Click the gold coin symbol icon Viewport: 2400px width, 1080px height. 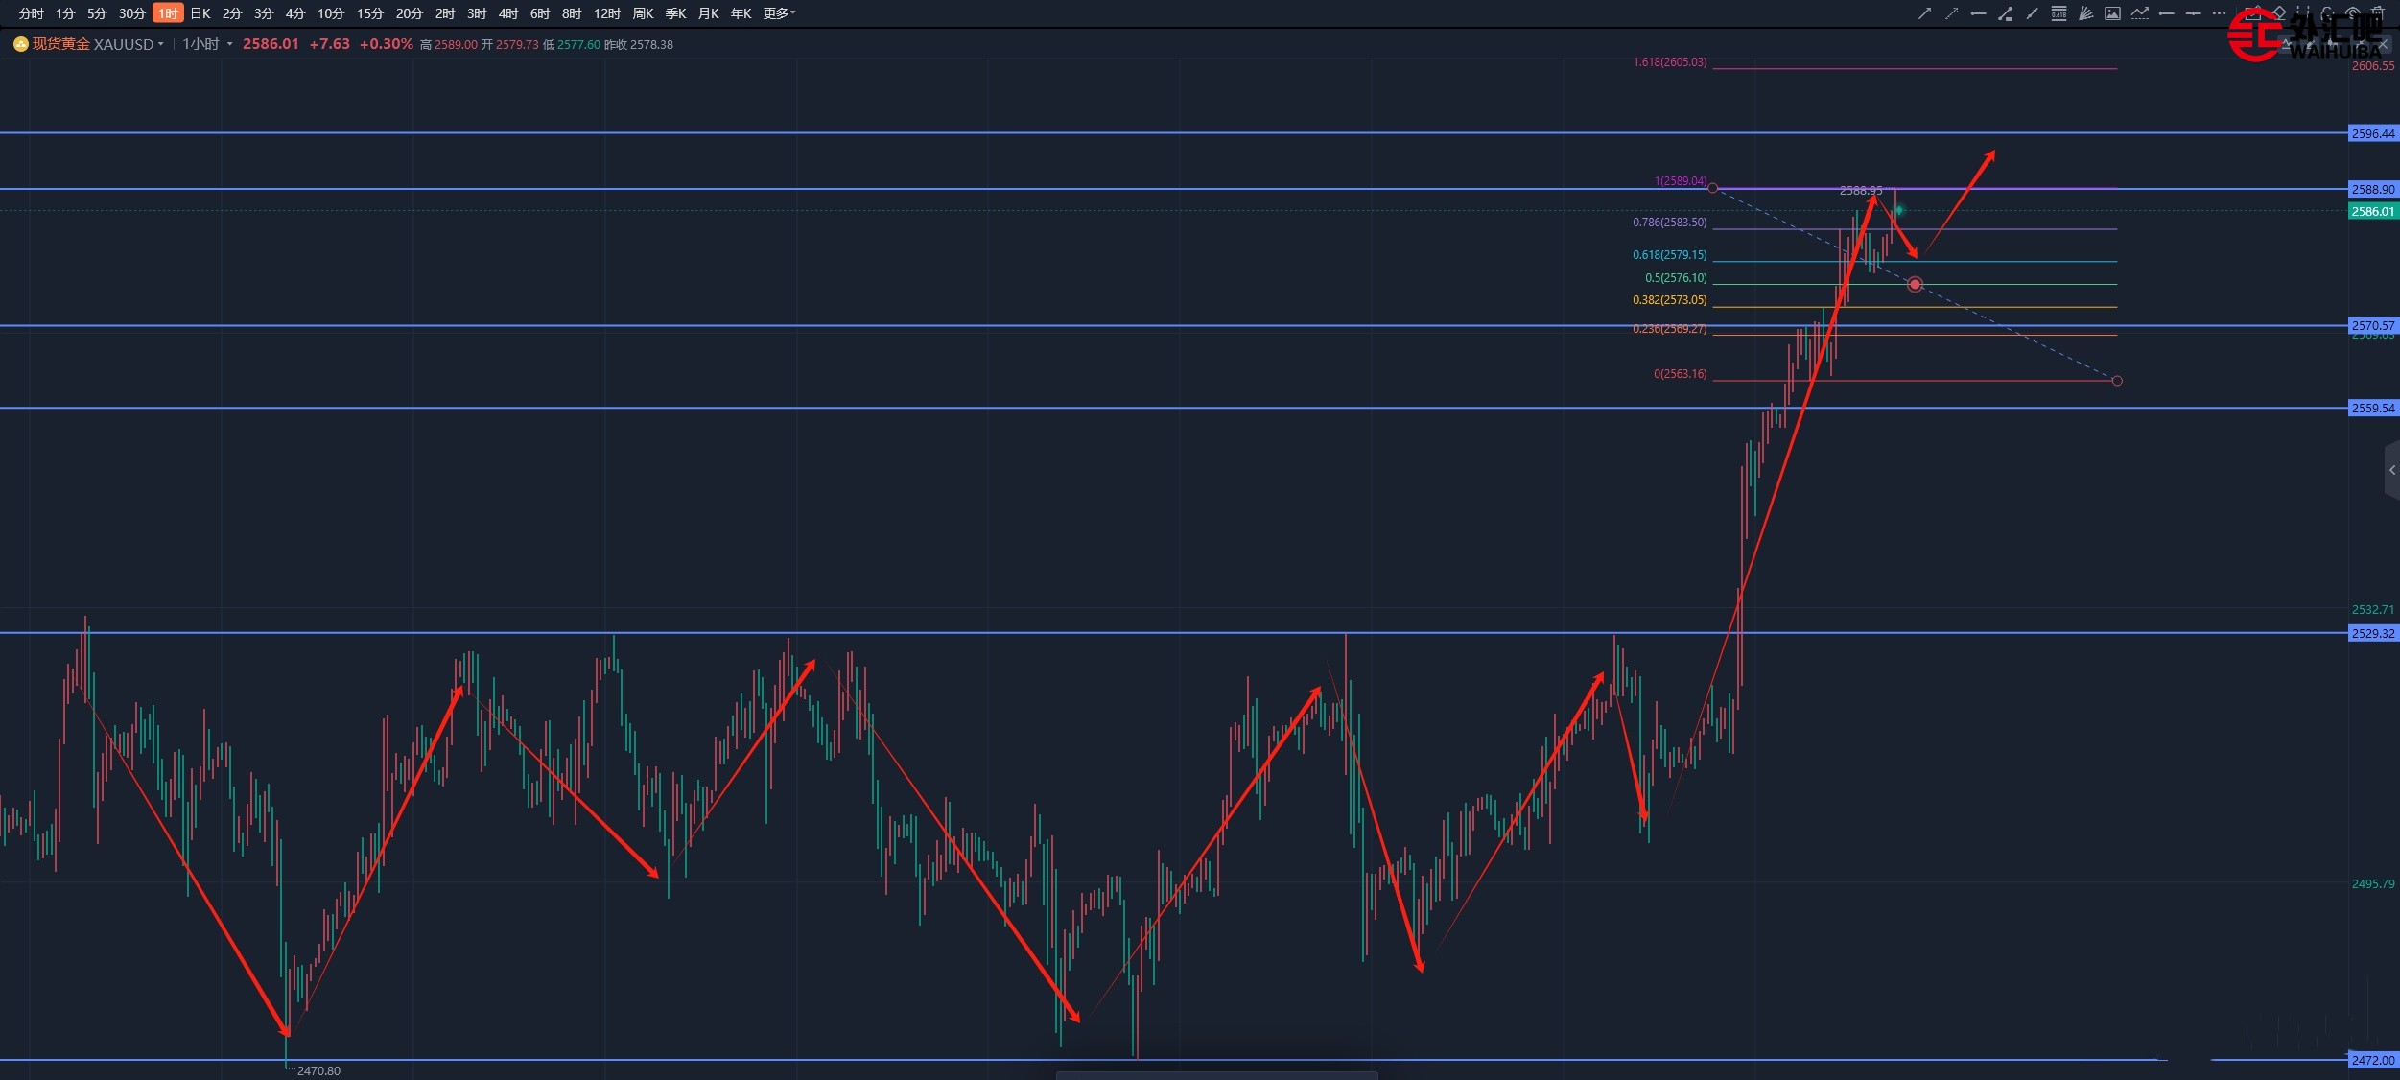coord(21,44)
